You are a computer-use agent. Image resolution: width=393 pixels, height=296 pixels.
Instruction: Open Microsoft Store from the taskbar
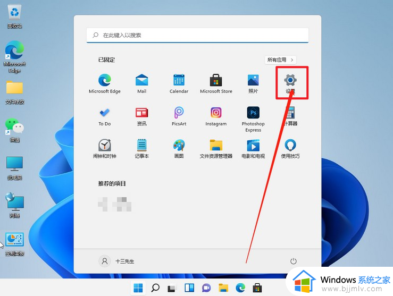click(257, 288)
